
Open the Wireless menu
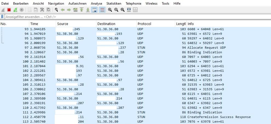(x=151, y=4)
